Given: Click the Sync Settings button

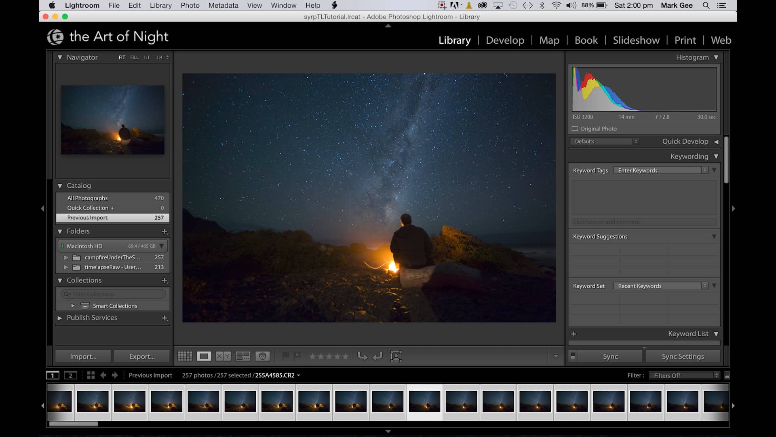Looking at the screenshot, I should click(x=683, y=356).
